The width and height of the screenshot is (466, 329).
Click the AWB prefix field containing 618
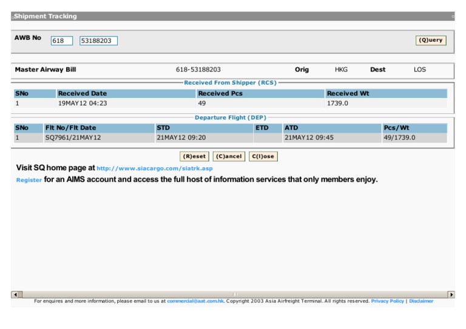point(62,41)
